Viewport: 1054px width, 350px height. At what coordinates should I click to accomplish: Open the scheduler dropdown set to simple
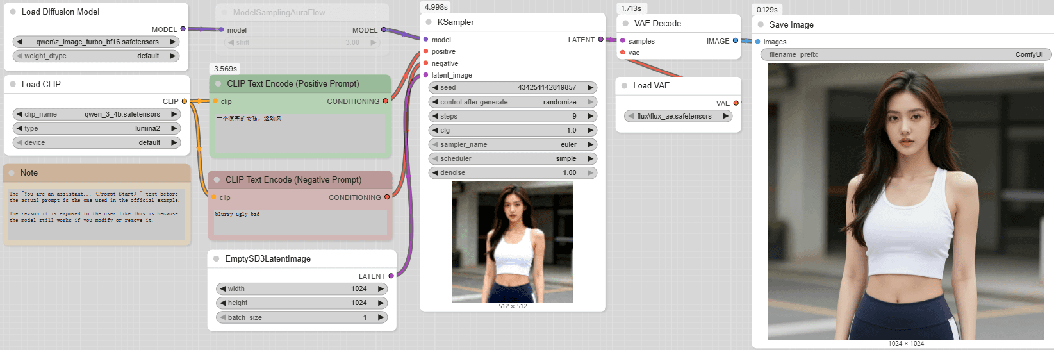tap(513, 158)
